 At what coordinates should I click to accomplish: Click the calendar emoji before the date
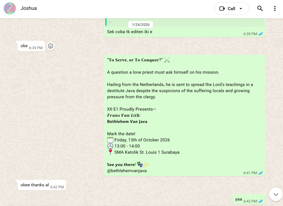110,140
